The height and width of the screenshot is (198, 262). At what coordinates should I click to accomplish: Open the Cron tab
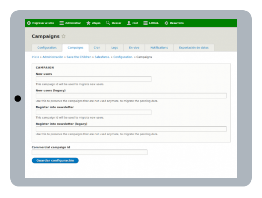(x=97, y=48)
